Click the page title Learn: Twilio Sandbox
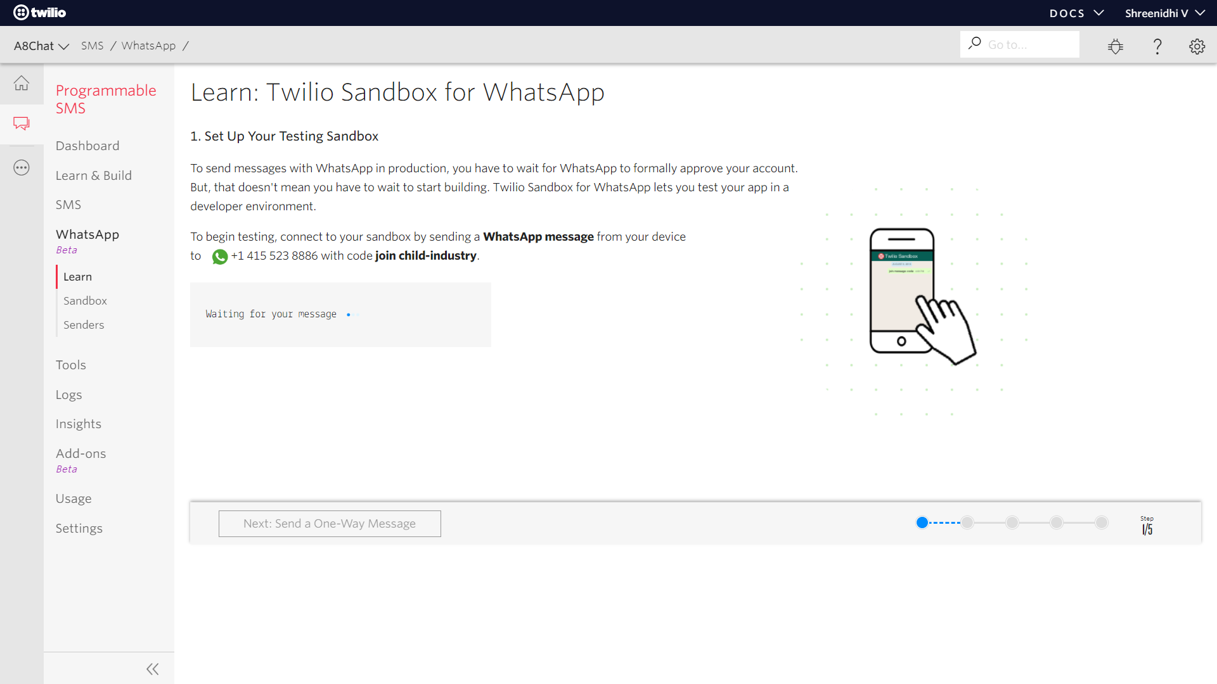The width and height of the screenshot is (1217, 684). (x=397, y=92)
